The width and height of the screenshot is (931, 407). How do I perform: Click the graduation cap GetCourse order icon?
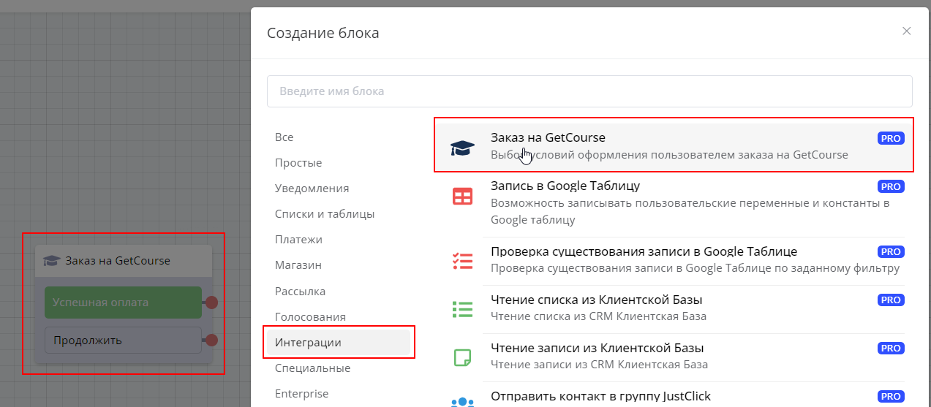[x=461, y=147]
